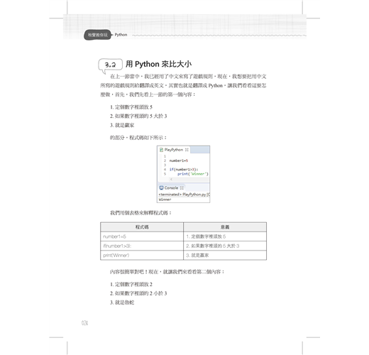Click the number1=5 code line
369x355 pixels.
coord(179,160)
